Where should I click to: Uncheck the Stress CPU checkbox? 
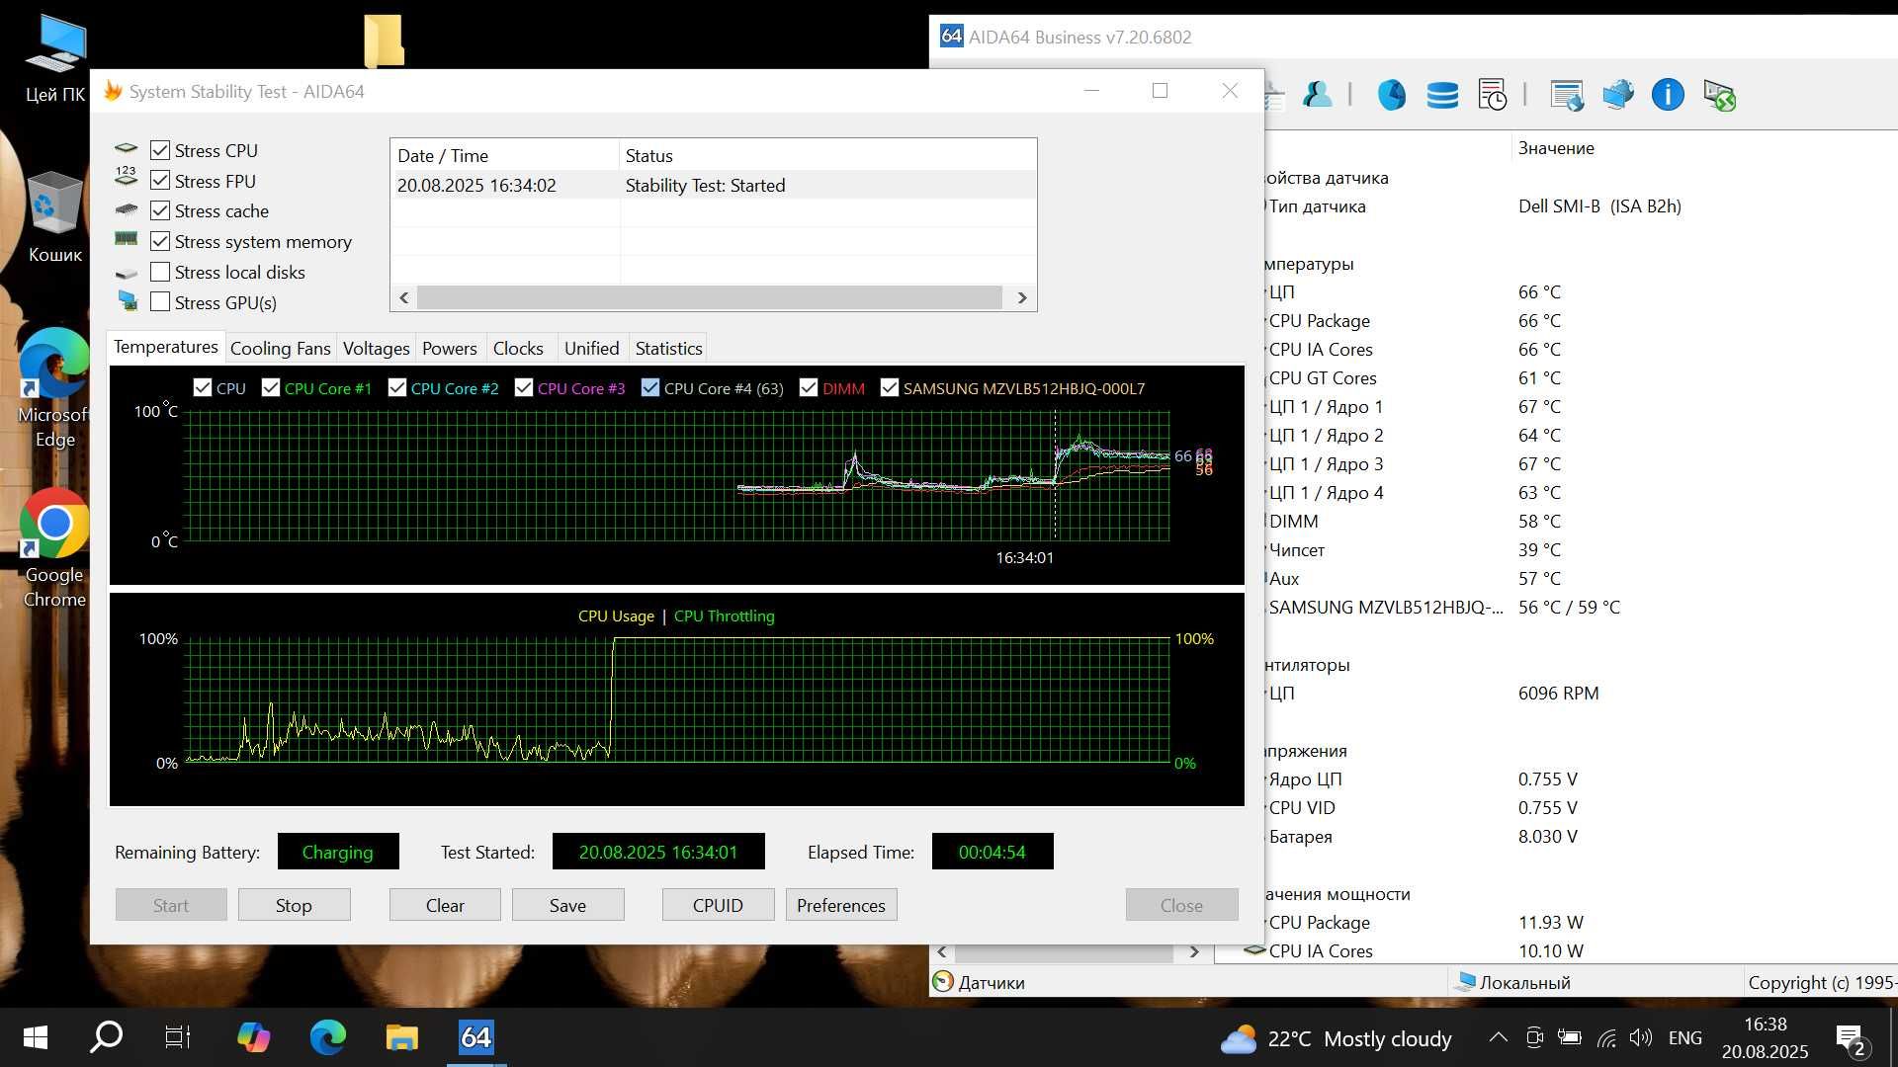click(x=160, y=150)
